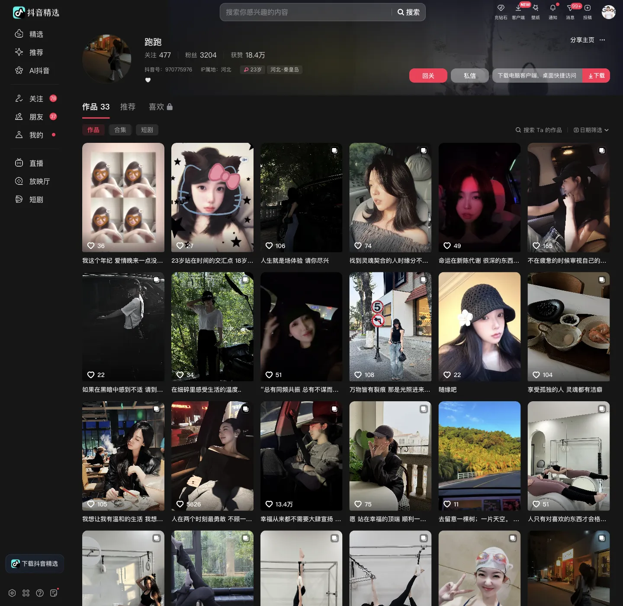Click the question mark help icon
The image size is (623, 606).
tap(40, 593)
